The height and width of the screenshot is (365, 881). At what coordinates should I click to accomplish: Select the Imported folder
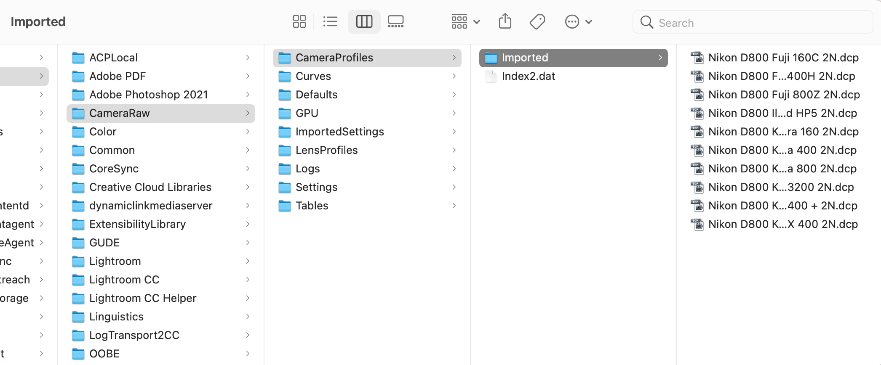tap(574, 58)
